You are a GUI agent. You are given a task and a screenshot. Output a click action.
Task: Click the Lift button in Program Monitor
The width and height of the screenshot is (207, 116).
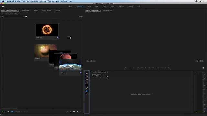coord(158,68)
